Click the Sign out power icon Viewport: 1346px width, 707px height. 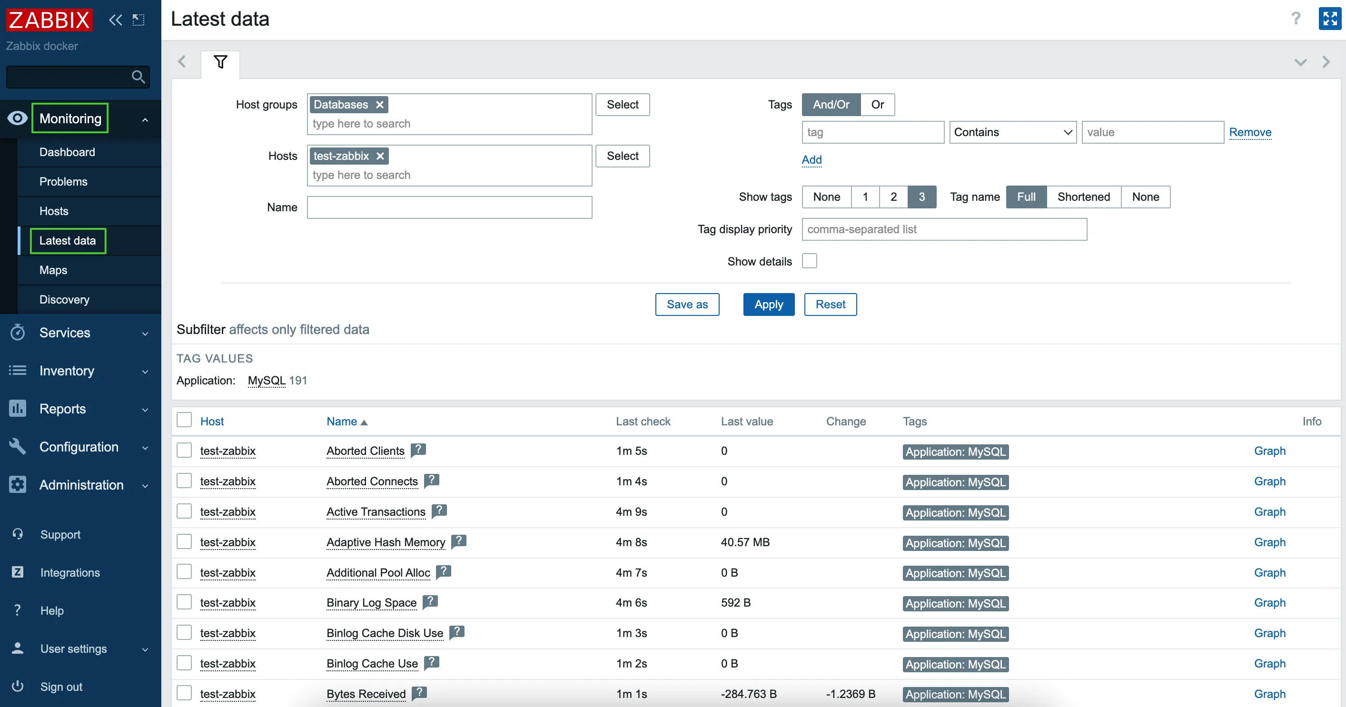point(17,686)
